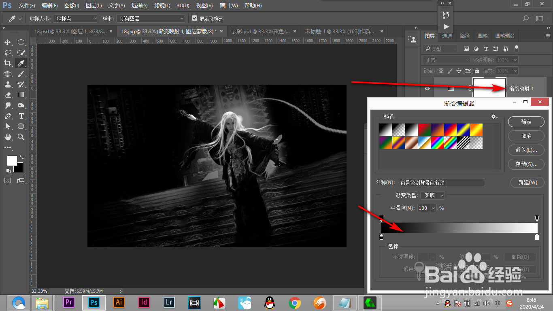
Task: Open the layer filter type dropdown
Action: [440, 49]
